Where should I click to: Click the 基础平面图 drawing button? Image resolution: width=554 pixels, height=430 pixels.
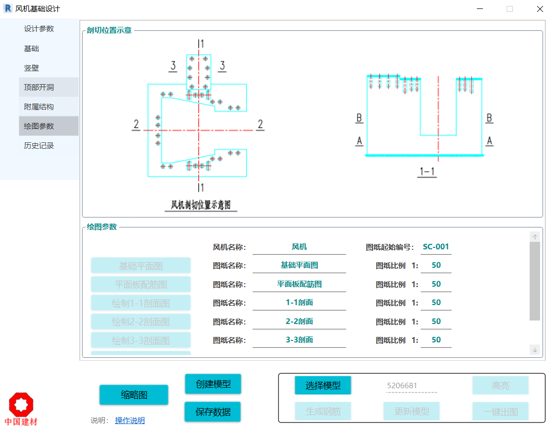click(x=141, y=266)
